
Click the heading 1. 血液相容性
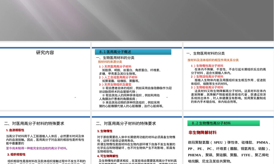(x=15, y=130)
